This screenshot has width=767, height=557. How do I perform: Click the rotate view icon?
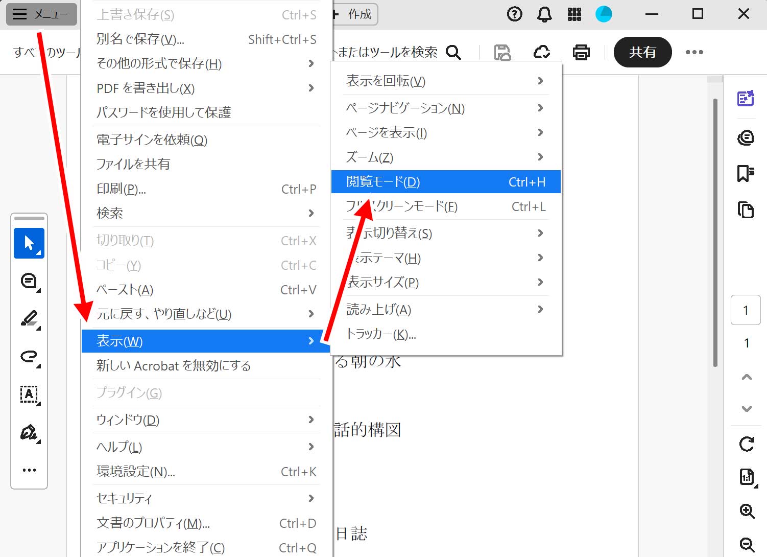[747, 444]
